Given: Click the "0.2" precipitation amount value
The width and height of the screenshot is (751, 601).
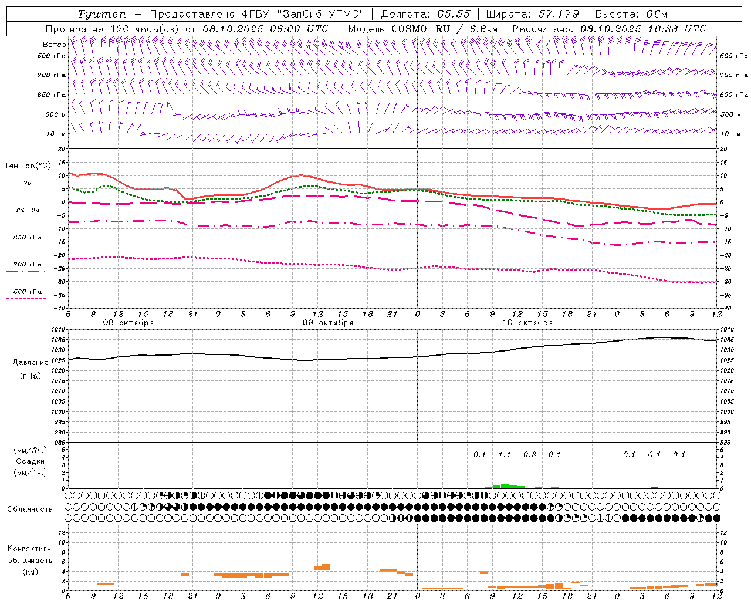Looking at the screenshot, I should 530,454.
